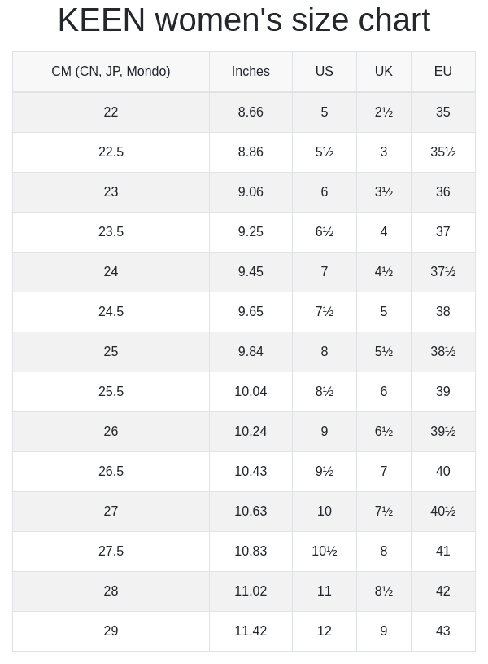Click UK size 7½ cell
This screenshot has height=664, width=488.
click(384, 511)
